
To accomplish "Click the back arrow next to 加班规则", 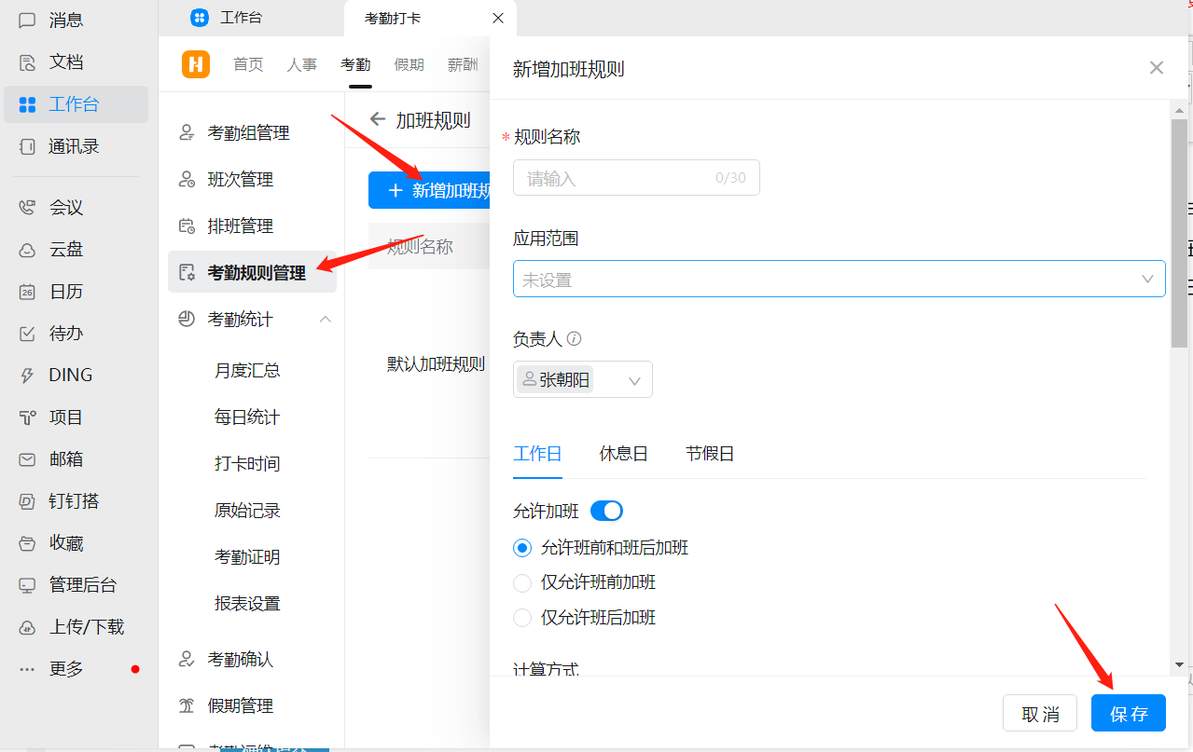I will 377,119.
